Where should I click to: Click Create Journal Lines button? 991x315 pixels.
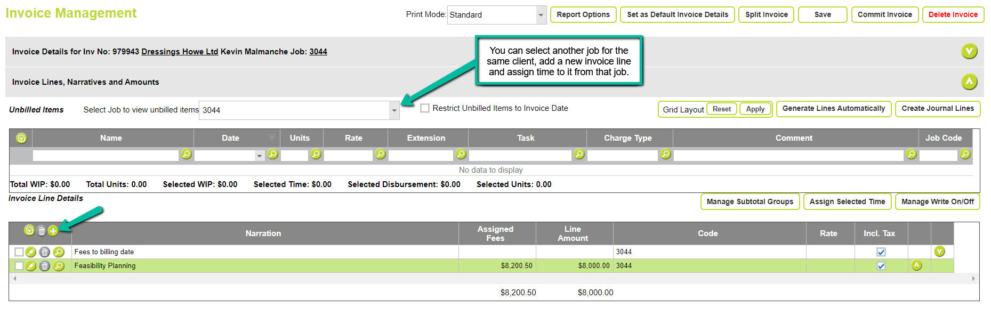click(938, 108)
